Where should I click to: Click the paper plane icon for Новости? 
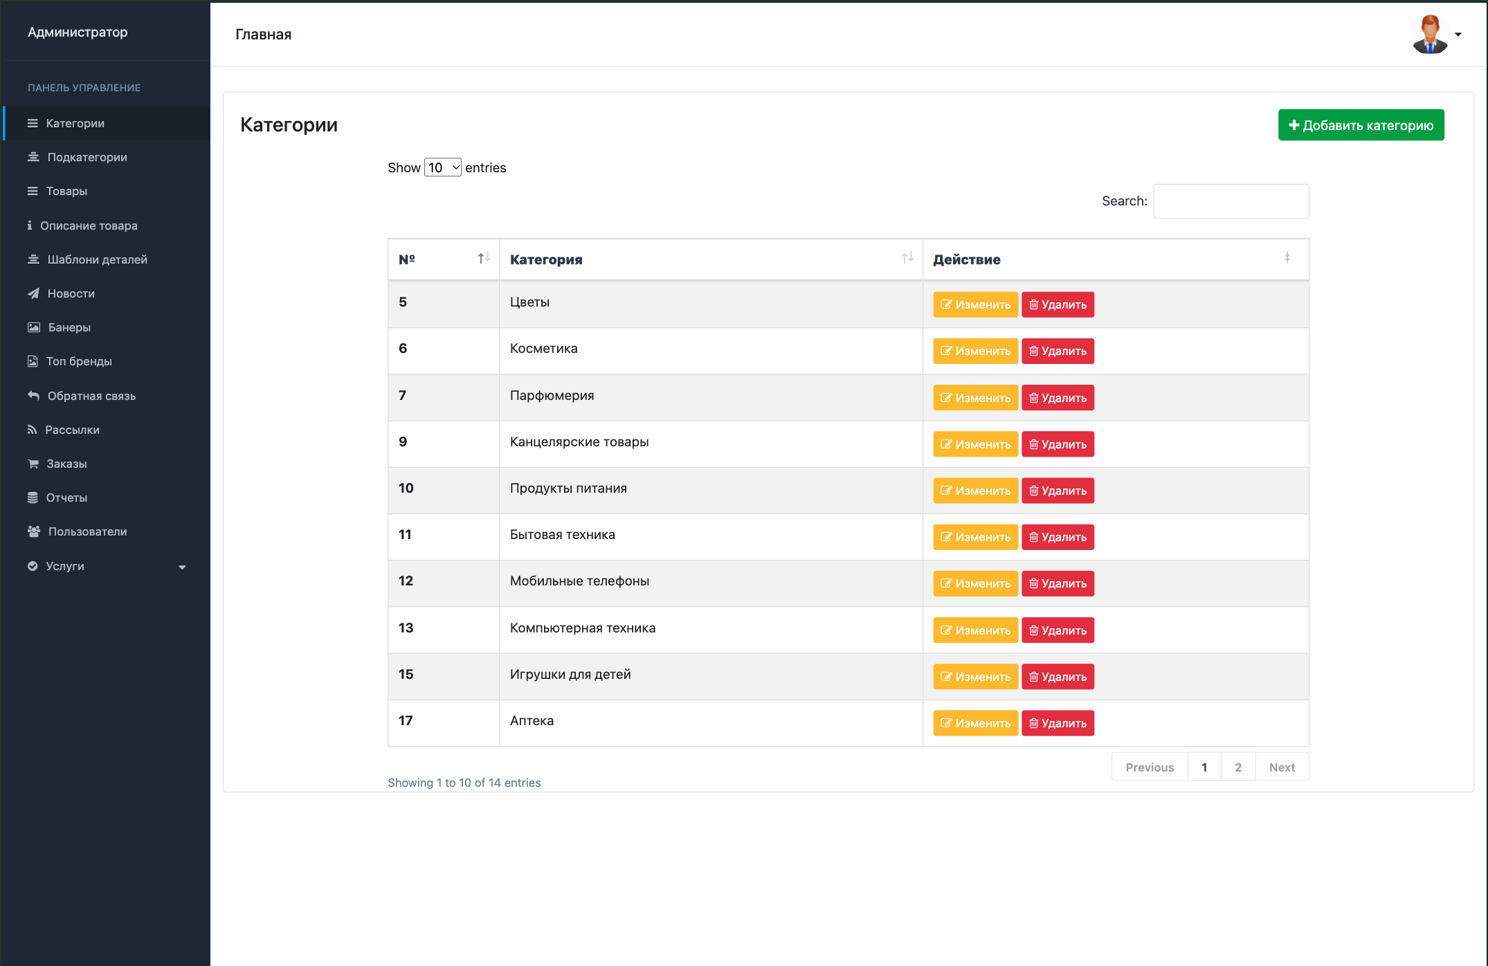tap(33, 293)
